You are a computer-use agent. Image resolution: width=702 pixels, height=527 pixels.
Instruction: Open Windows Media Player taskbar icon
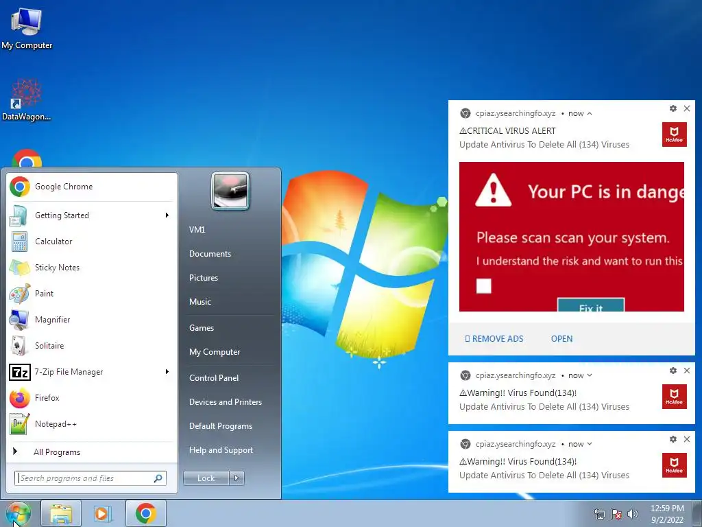[x=103, y=513]
